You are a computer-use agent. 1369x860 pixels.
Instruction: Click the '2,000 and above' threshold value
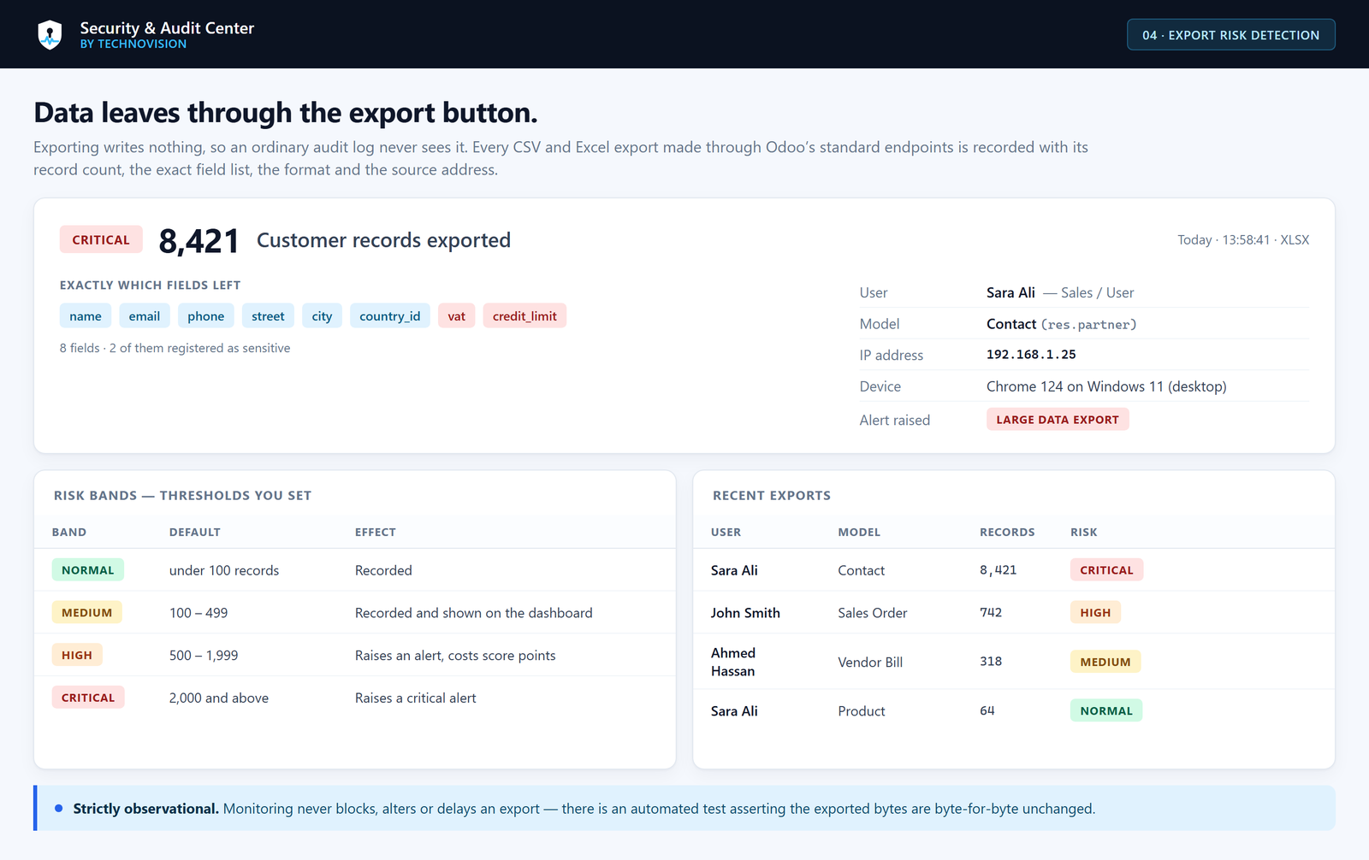pos(219,698)
